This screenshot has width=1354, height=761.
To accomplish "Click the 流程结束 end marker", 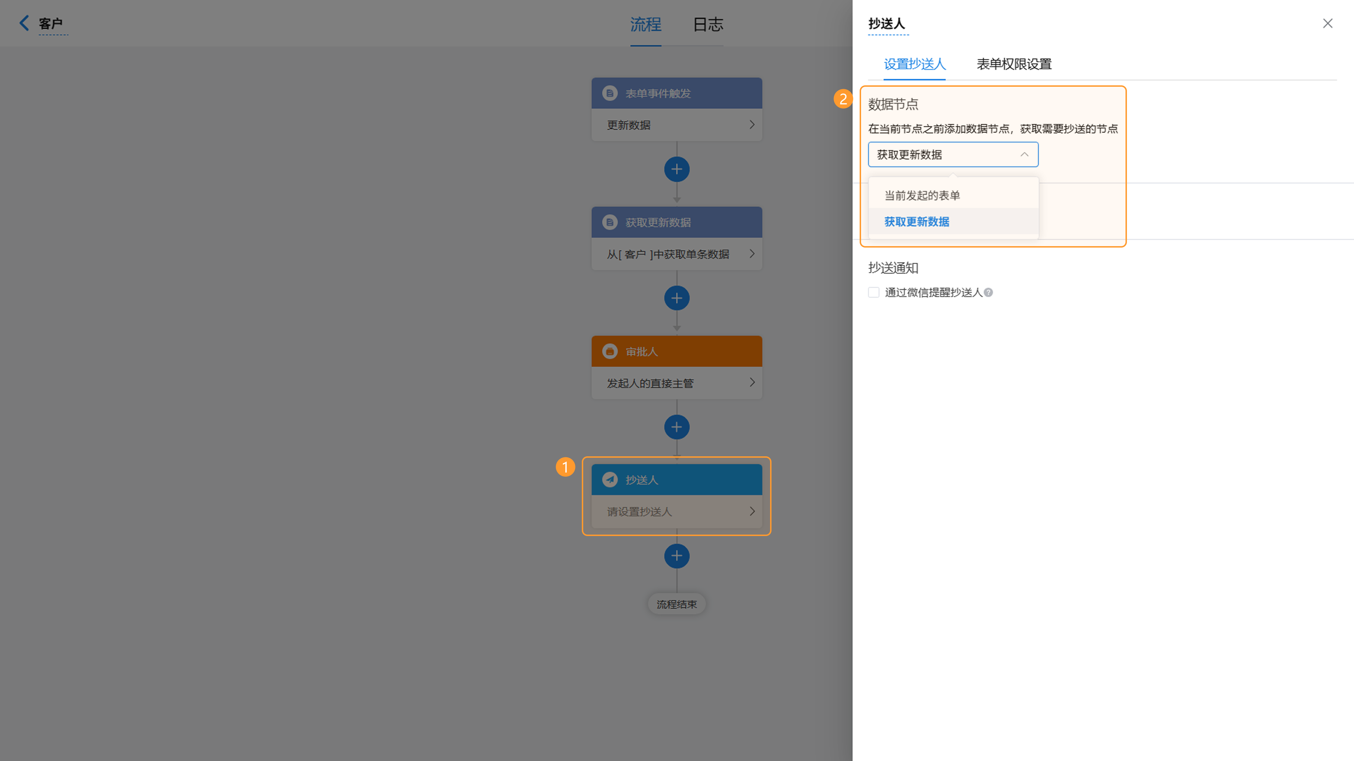I will click(x=677, y=604).
